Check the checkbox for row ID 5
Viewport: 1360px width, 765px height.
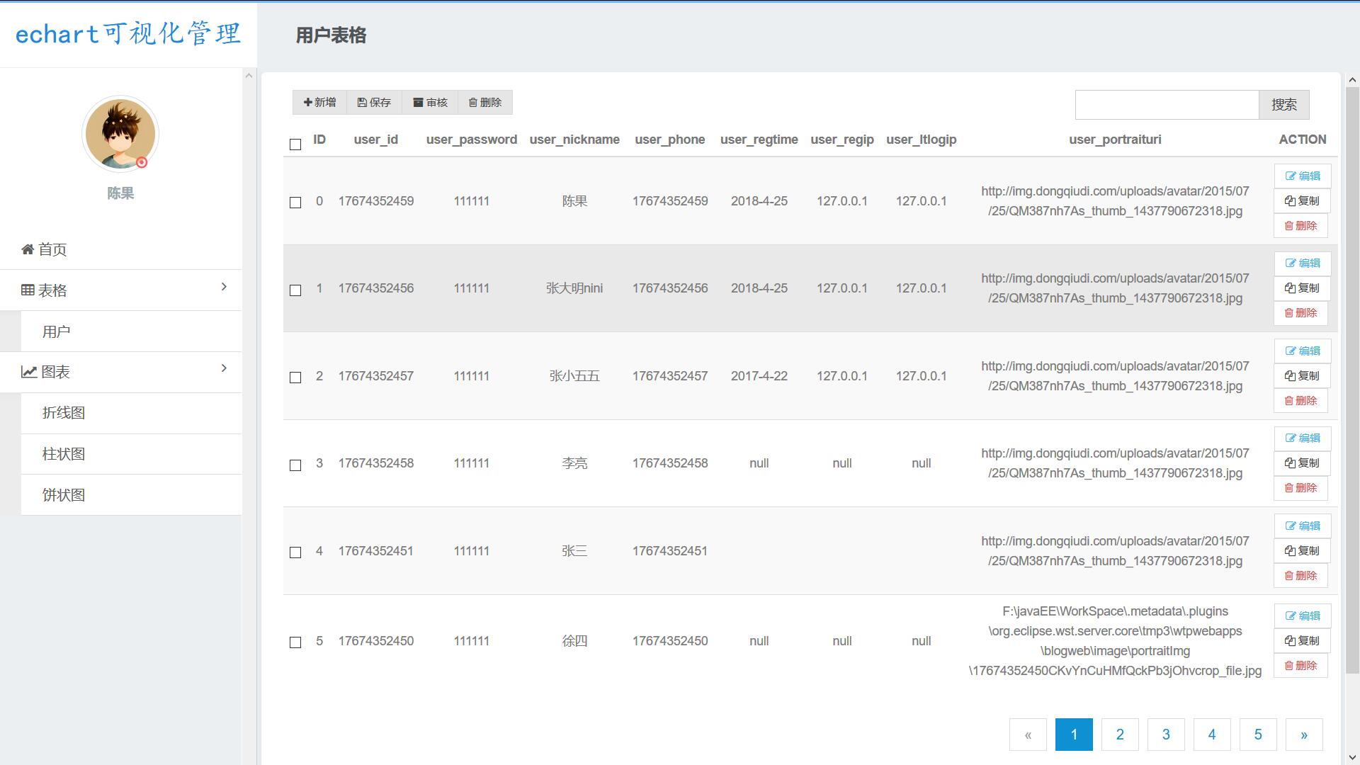[295, 642]
